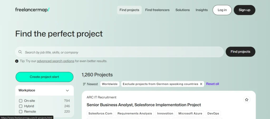
Task: Focus the job title search field
Action: coord(121,52)
